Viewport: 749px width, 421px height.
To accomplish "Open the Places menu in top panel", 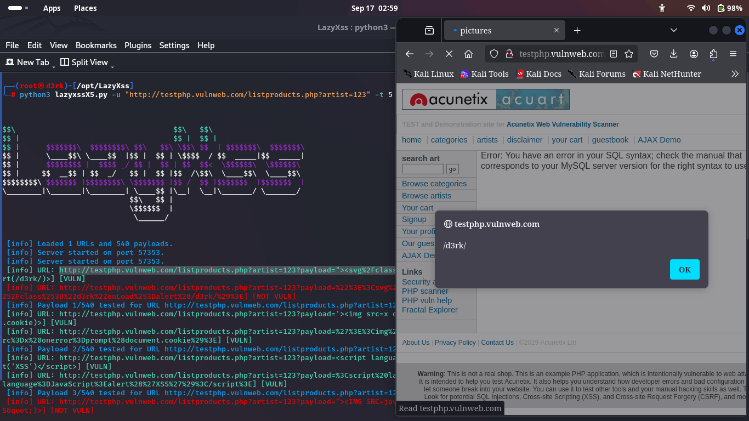I will pyautogui.click(x=85, y=8).
